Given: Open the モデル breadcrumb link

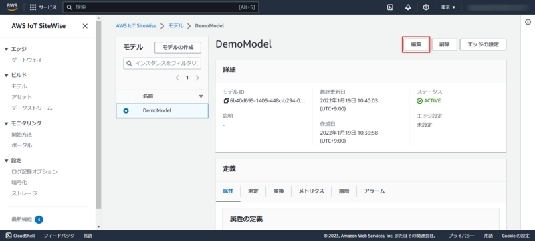Looking at the screenshot, I should click(x=176, y=26).
